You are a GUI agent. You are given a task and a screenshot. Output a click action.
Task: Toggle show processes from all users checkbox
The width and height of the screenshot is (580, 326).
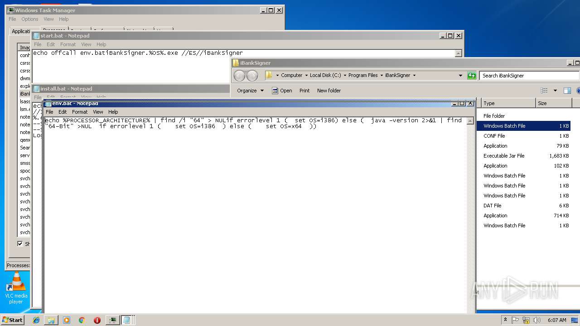20,244
